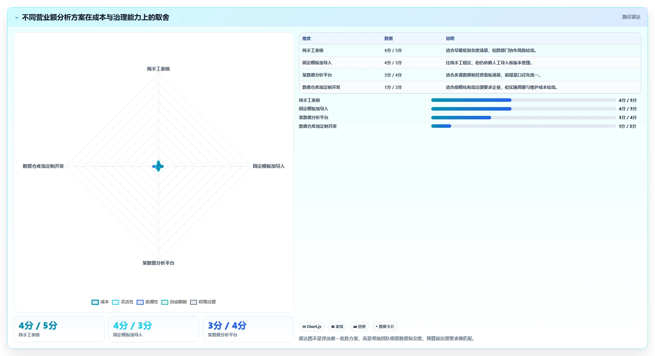Click the 3分 / 4分 table cell
Image resolution: width=655 pixels, height=356 pixels.
pos(393,75)
